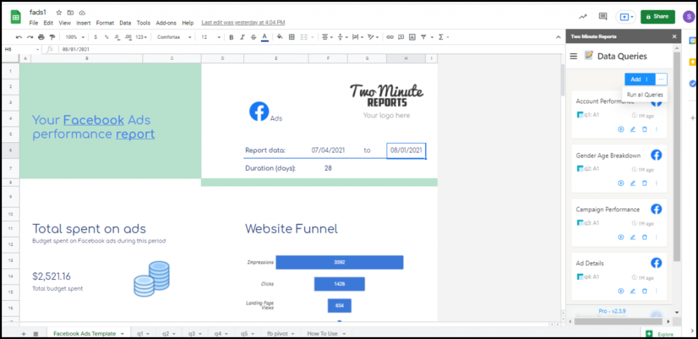Click the three-dots button beside Add
This screenshot has width=698, height=339.
click(661, 79)
